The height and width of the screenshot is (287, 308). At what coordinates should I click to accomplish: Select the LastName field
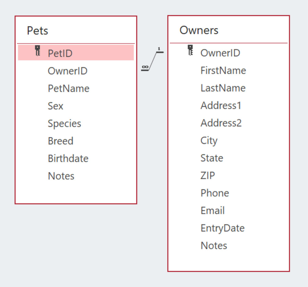point(228,88)
